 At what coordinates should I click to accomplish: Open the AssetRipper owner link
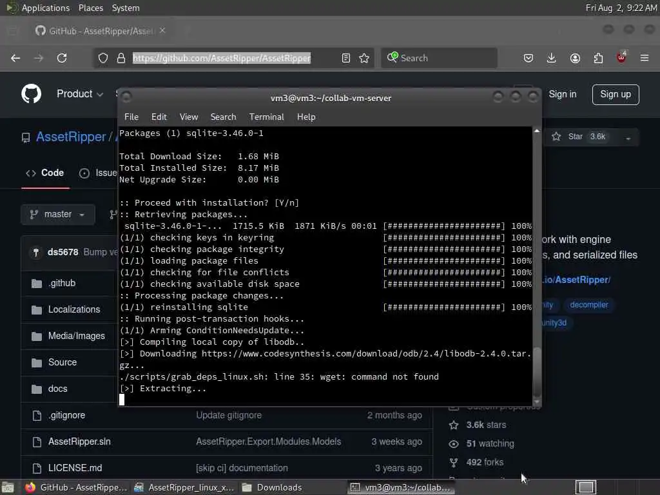(71, 137)
